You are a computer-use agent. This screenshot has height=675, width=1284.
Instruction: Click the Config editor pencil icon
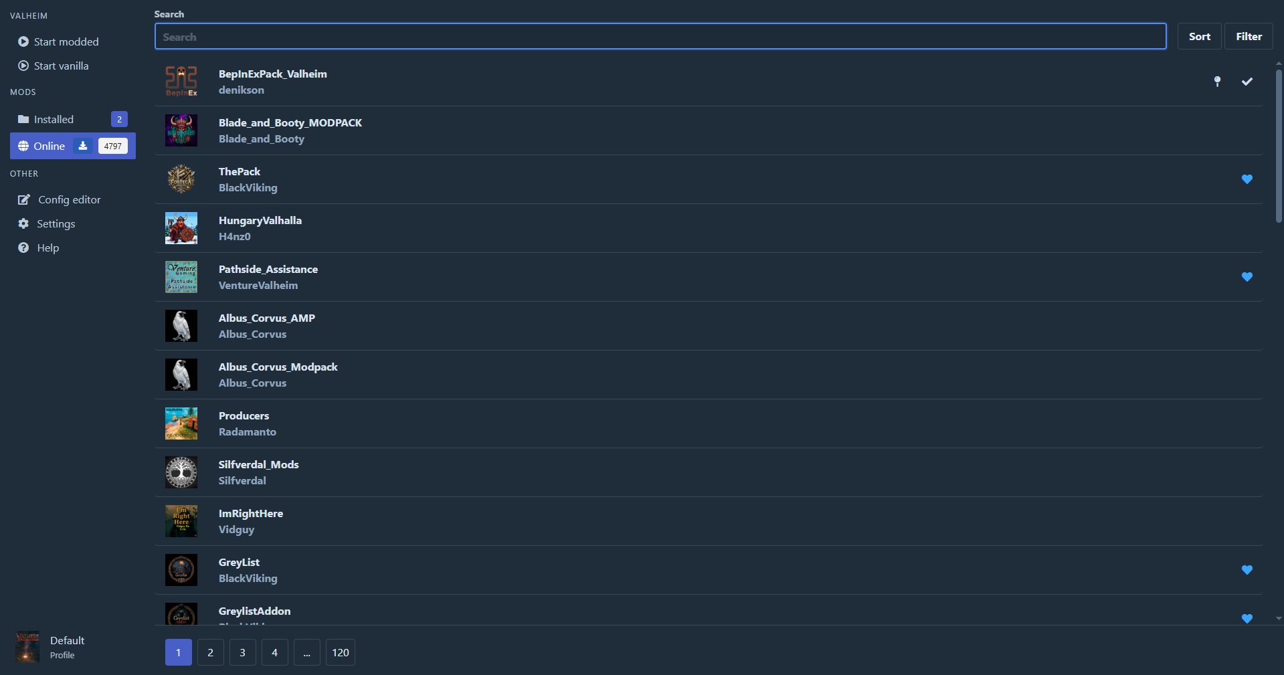point(24,199)
